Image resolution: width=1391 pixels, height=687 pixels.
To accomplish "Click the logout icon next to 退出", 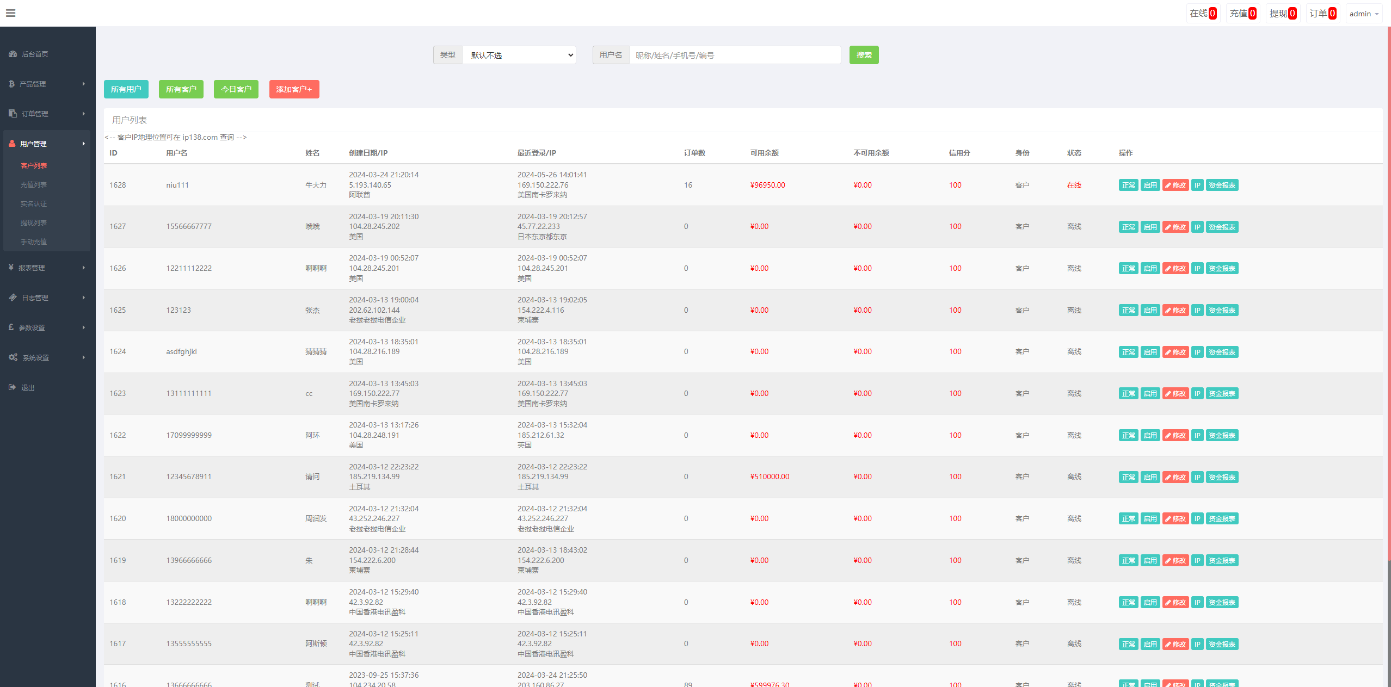I will pyautogui.click(x=12, y=387).
